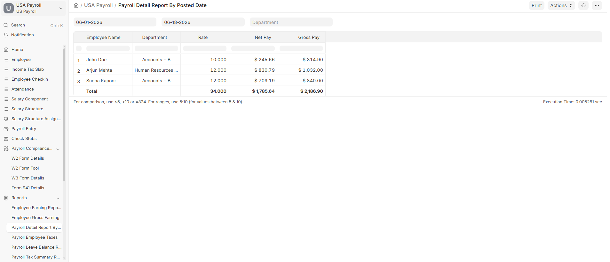Screen dimensions: 610x262
Task: Click the Department filter field
Action: point(291,22)
